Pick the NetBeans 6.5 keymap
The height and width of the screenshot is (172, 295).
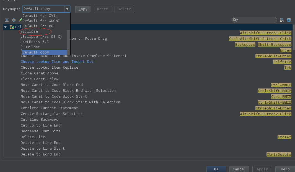(x=45, y=42)
